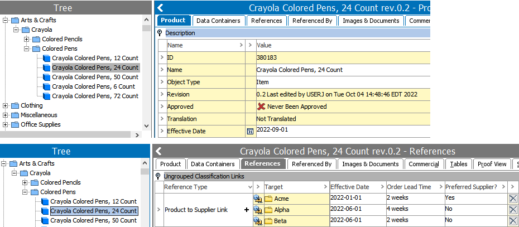
Task: Switch to Data Containers tab in Product view
Action: (x=218, y=21)
